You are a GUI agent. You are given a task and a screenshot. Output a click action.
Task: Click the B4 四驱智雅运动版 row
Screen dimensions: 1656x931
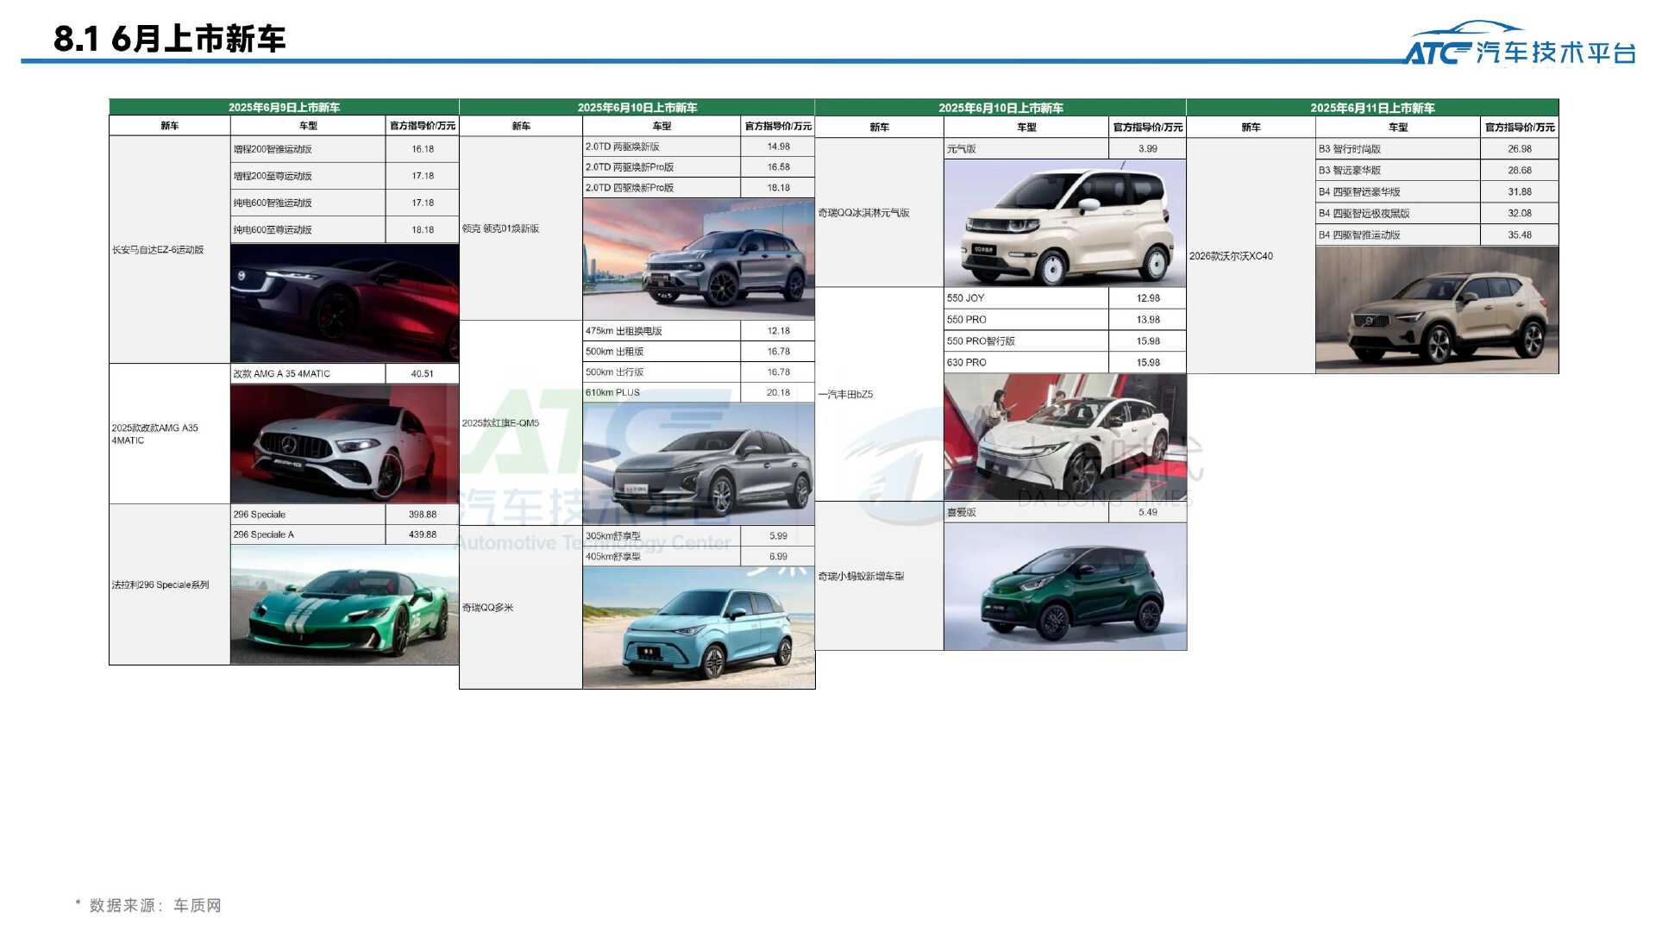click(x=1437, y=234)
